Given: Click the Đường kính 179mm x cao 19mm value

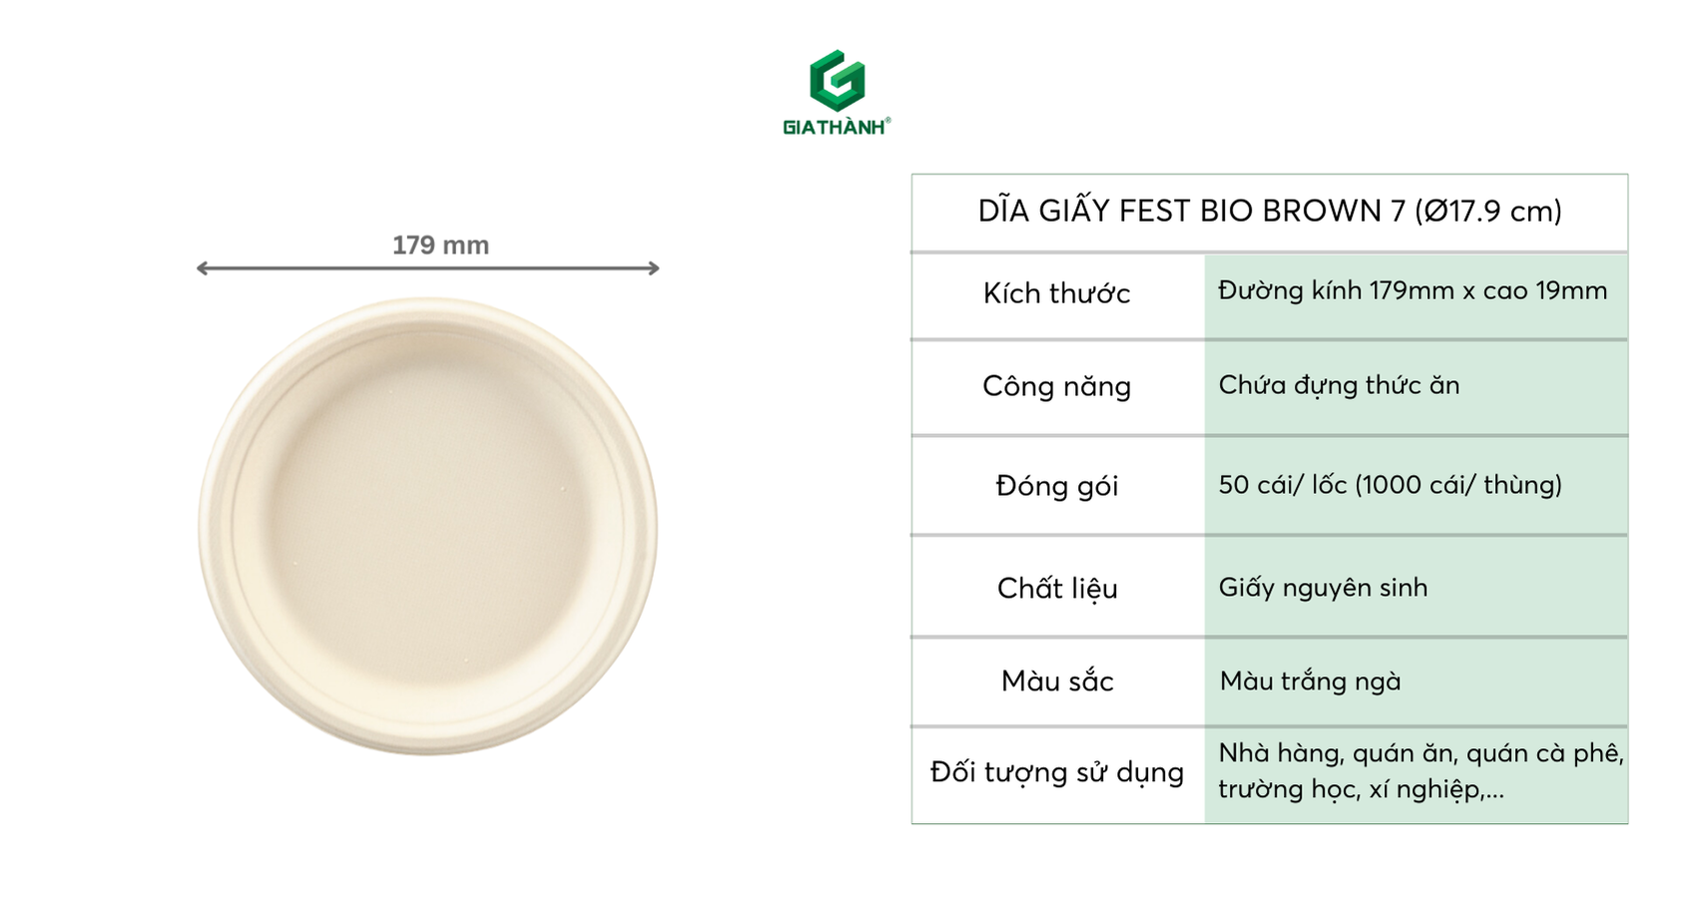Looking at the screenshot, I should pyautogui.click(x=1413, y=290).
